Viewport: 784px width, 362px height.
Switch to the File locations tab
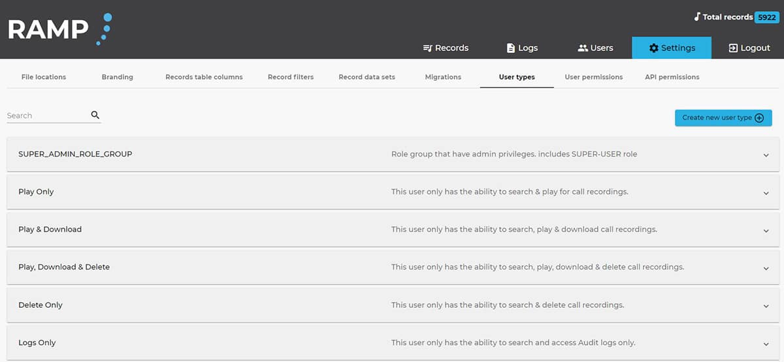click(x=44, y=77)
